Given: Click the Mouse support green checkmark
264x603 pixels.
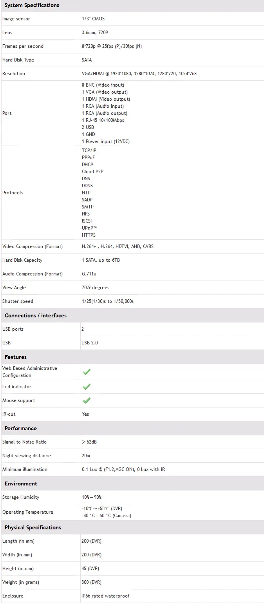Looking at the screenshot, I should point(87,400).
